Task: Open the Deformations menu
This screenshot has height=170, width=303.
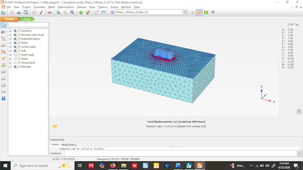Action: [x=66, y=7]
